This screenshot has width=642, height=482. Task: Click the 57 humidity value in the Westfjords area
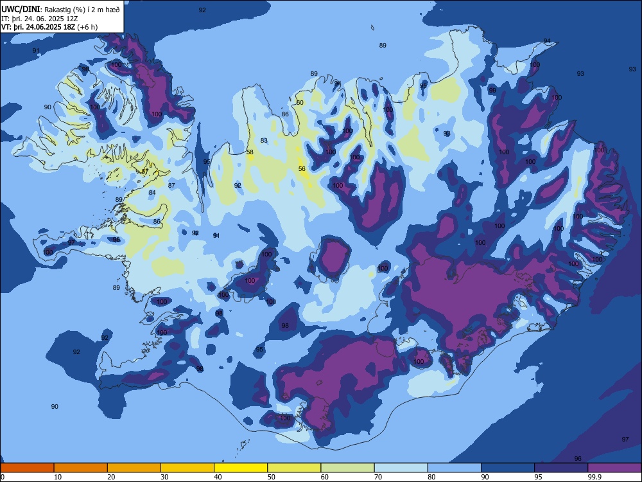tap(145, 172)
